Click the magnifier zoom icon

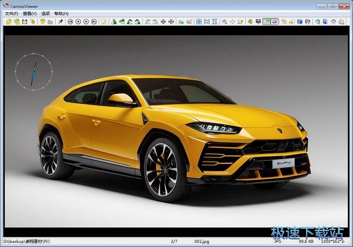225,22
